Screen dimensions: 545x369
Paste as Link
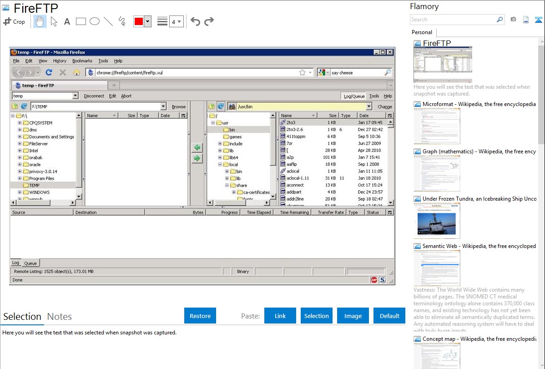click(280, 316)
